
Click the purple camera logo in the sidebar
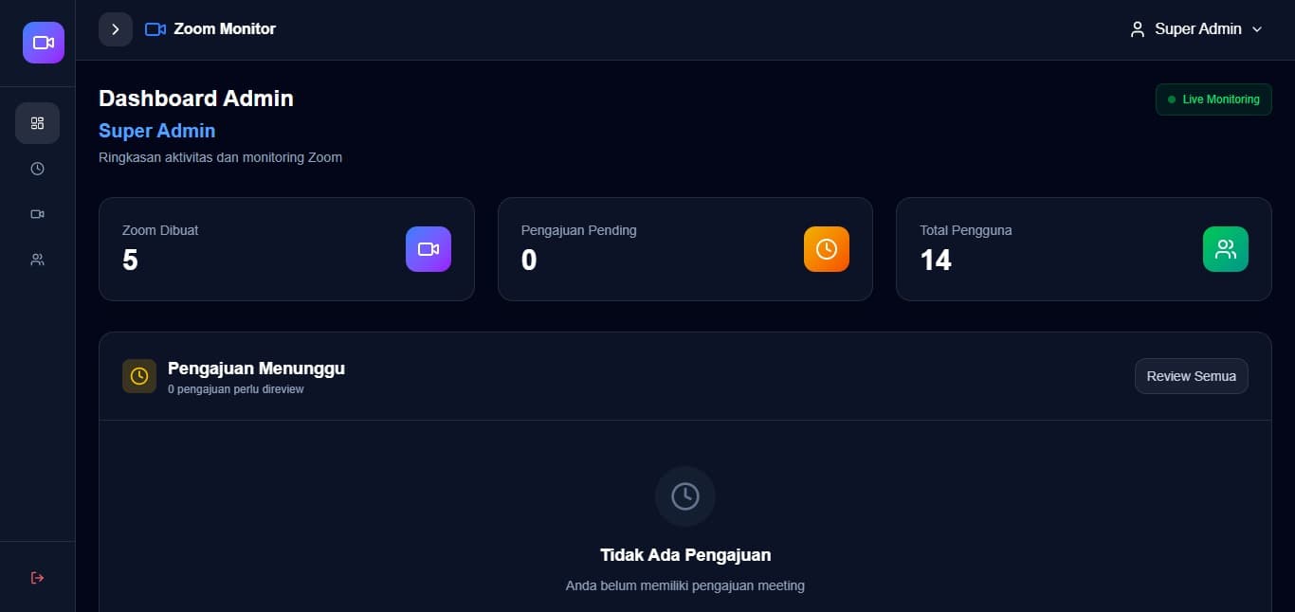pyautogui.click(x=44, y=43)
